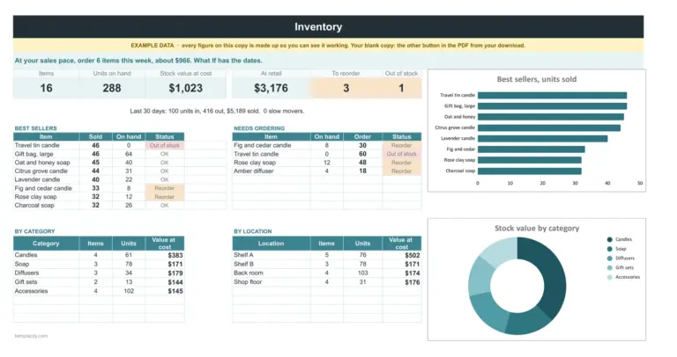Screen dimensions: 677x357
Task: Click the Accessories legend color dot
Action: coord(609,277)
